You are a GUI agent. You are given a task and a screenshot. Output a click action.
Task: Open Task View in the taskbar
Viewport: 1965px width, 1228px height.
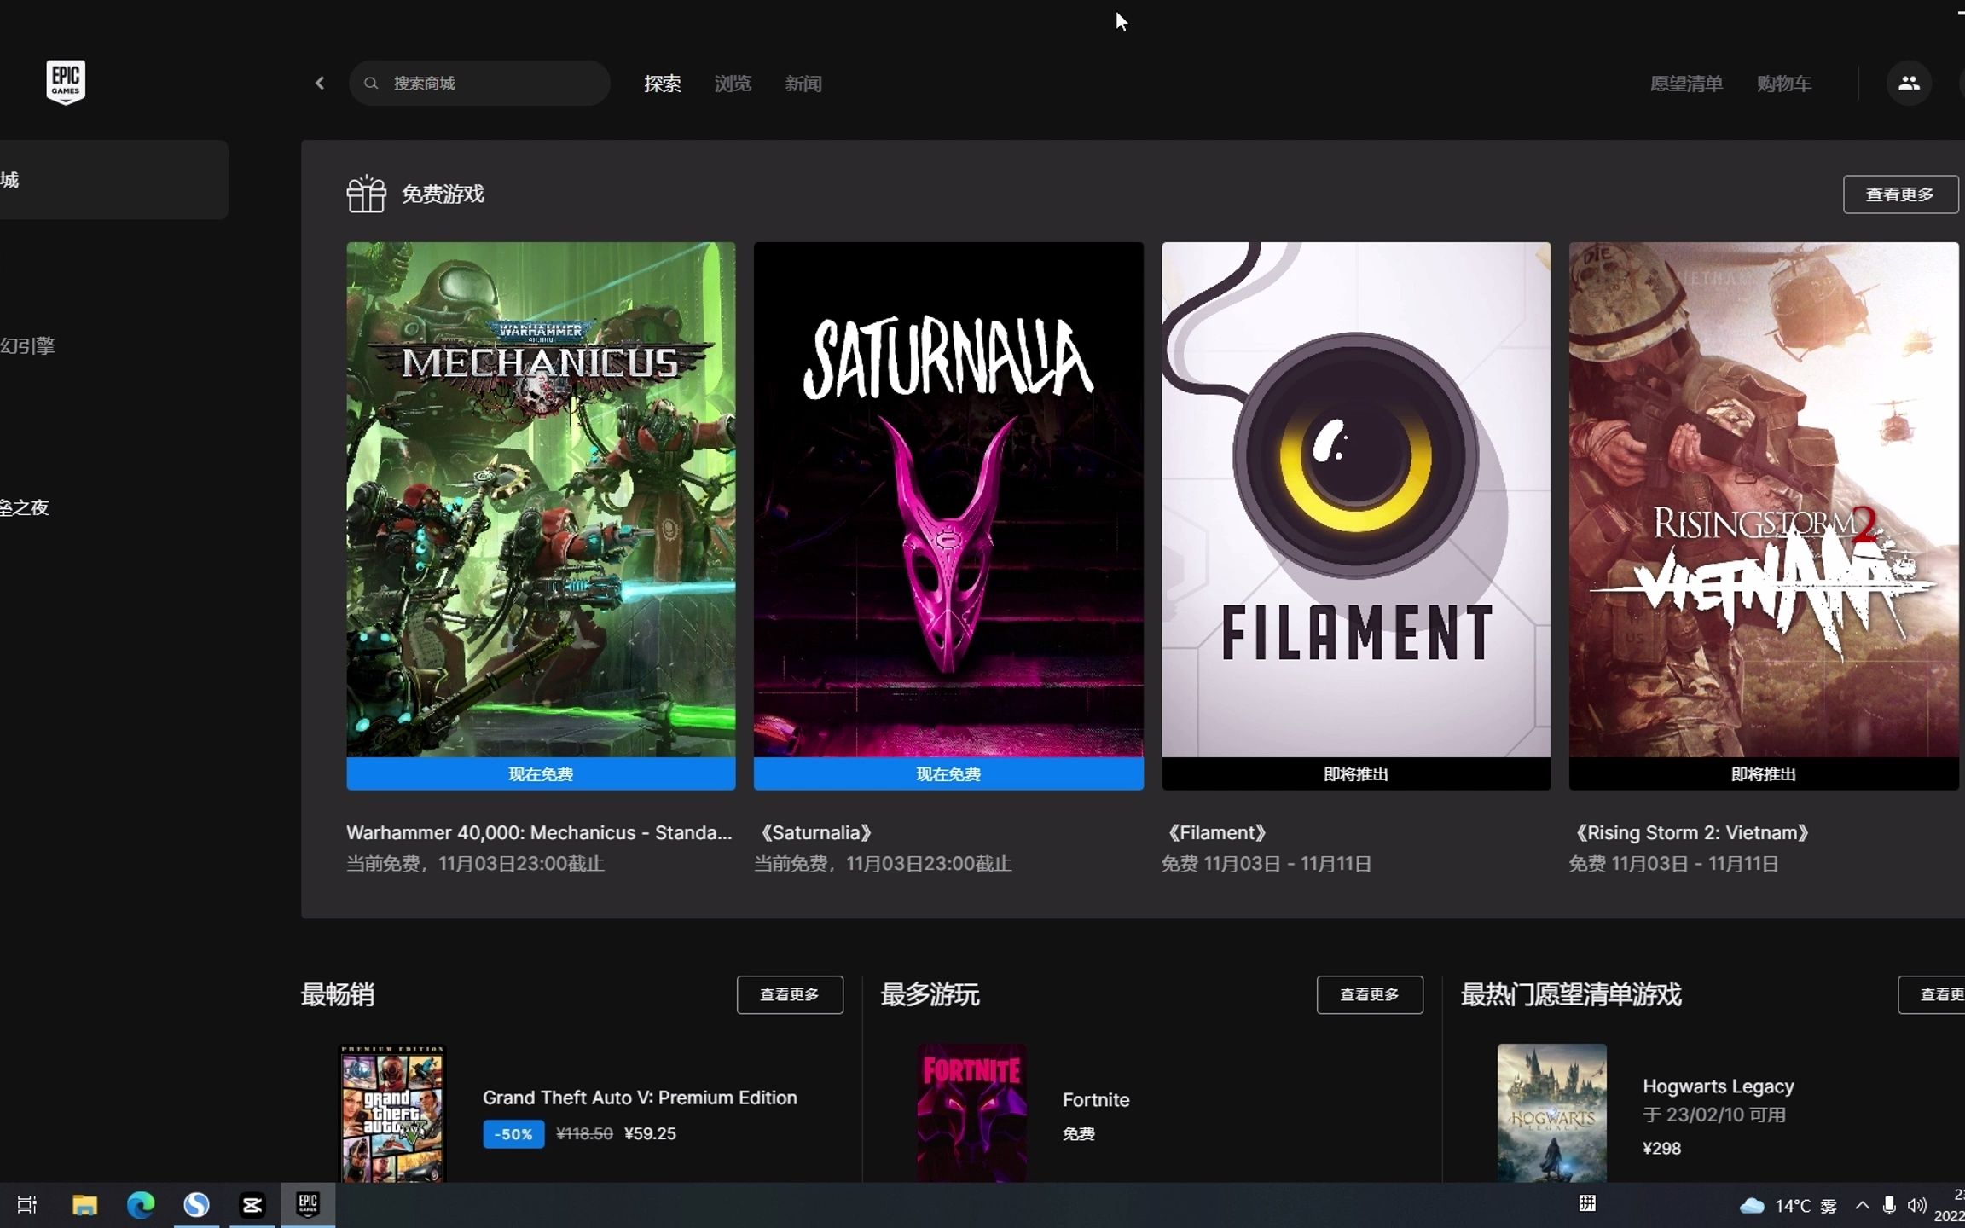[x=27, y=1205]
